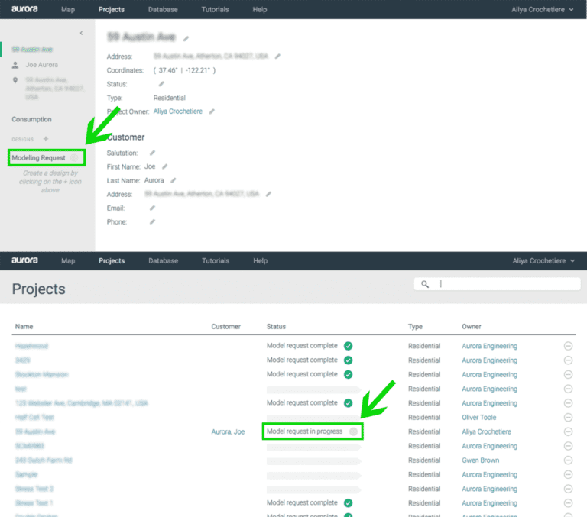Sort by the Owner column header

pos(472,327)
